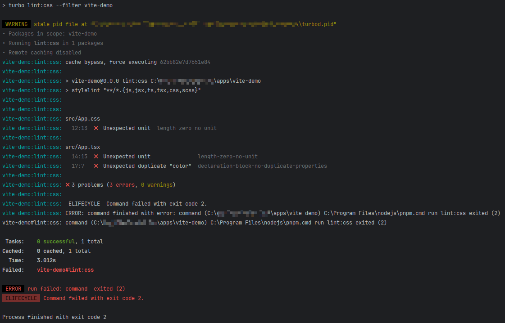Click location 17:7 under App.tsx

click(x=78, y=166)
